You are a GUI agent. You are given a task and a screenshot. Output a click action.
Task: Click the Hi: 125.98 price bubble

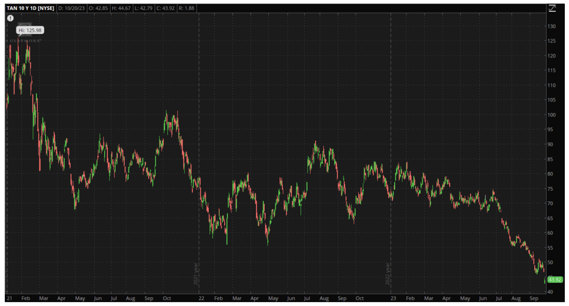(30, 30)
